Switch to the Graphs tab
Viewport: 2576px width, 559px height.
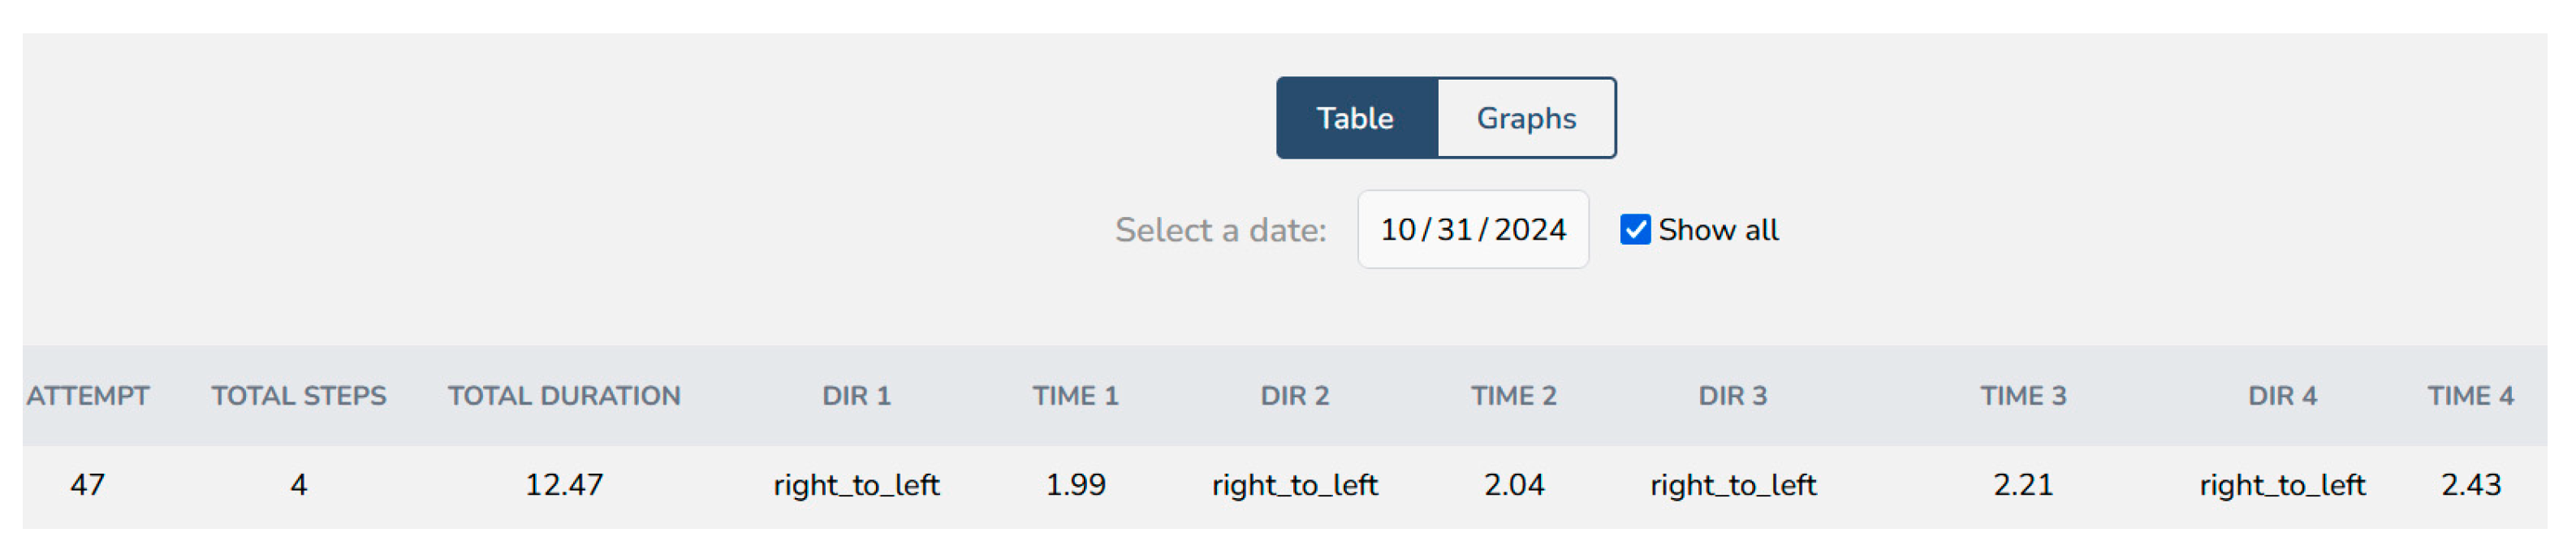click(1525, 118)
